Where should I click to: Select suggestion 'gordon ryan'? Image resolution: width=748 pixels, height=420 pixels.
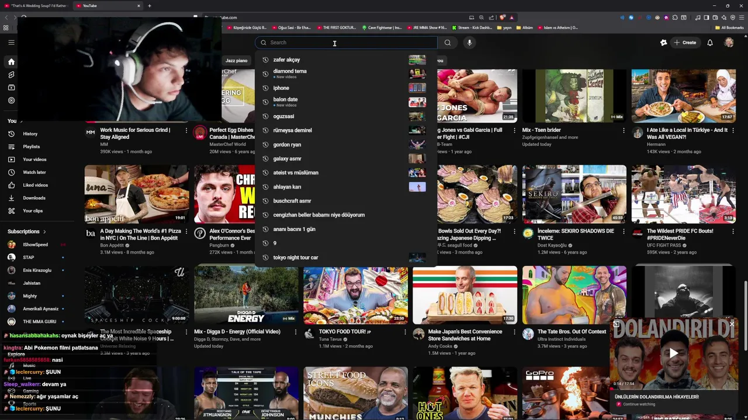[346, 145]
